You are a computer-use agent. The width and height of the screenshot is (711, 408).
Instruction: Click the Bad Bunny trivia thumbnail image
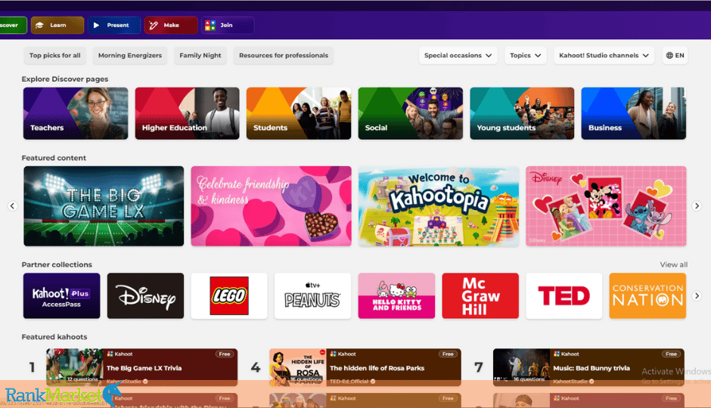[521, 367]
